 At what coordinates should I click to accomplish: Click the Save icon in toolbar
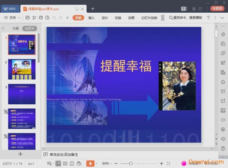pos(27,18)
